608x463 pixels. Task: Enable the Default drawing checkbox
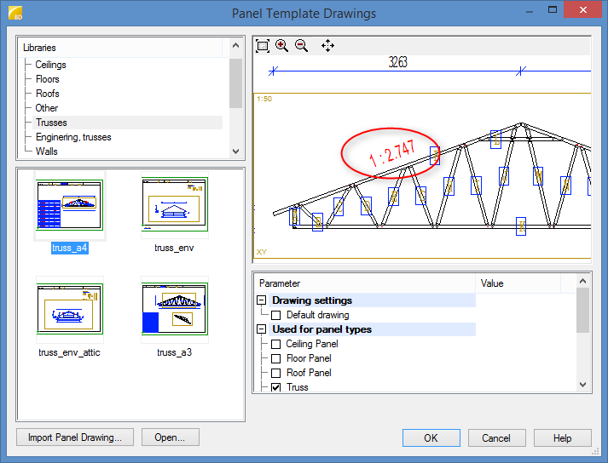(x=276, y=315)
